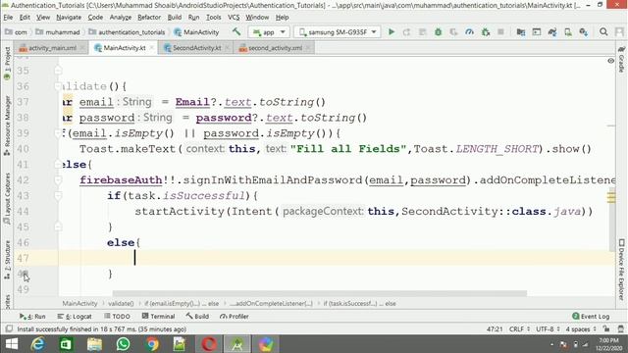Viewport: 628px width, 353px height.
Task: Collapse the fold marker at line 43
Action: pyautogui.click(x=58, y=195)
